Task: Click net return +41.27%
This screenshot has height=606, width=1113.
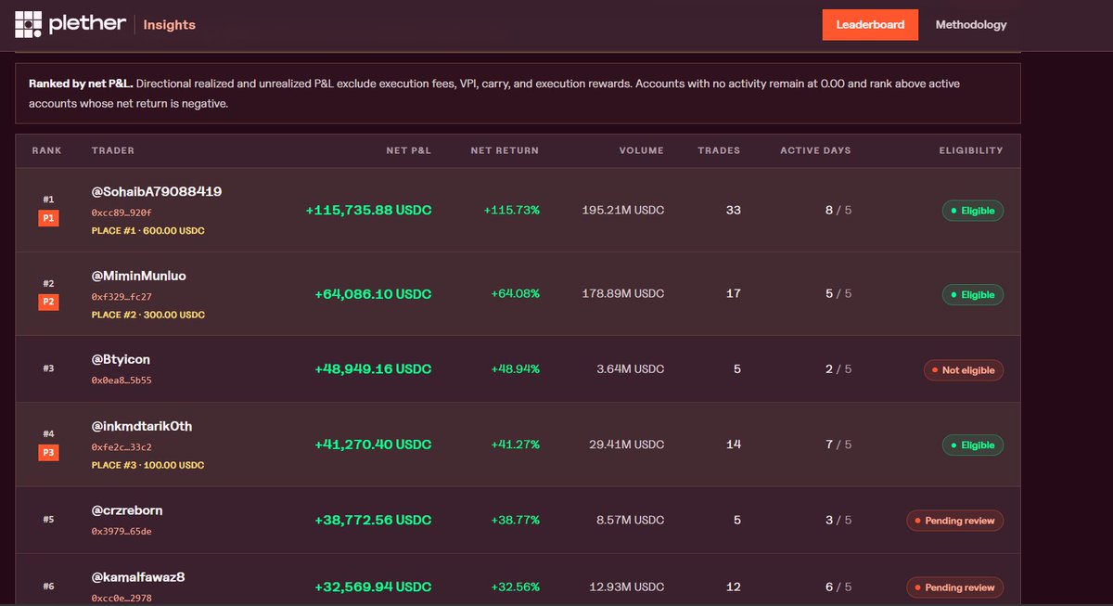Action: [515, 445]
